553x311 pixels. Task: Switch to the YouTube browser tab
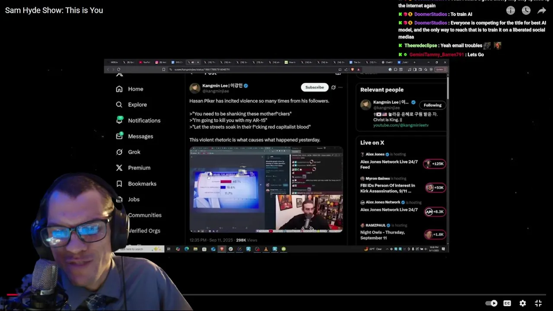pyautogui.click(x=145, y=62)
